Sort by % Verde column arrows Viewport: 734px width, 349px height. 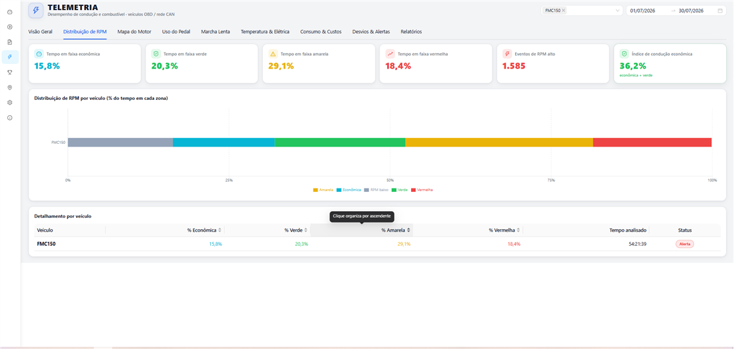pos(306,230)
